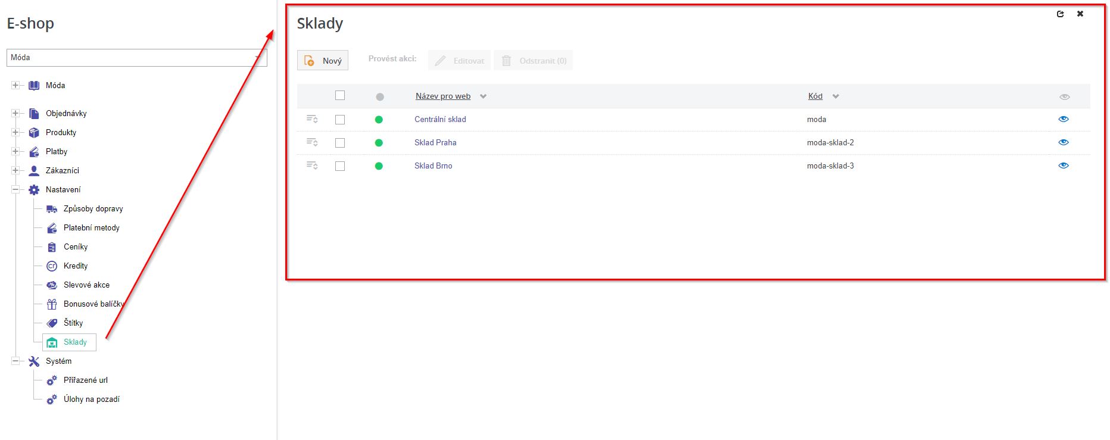Click the truck icon beside Způsoby dopravy
Viewport: 1110px width, 440px height.
pos(52,209)
